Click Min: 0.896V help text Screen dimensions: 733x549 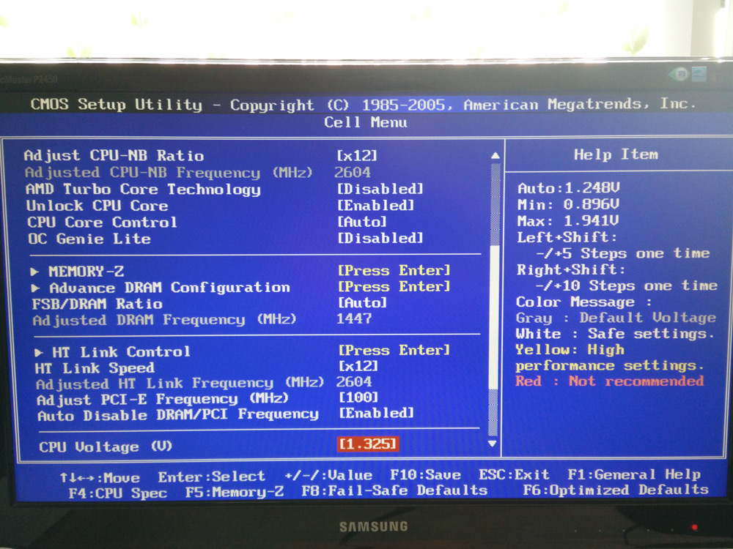click(569, 204)
